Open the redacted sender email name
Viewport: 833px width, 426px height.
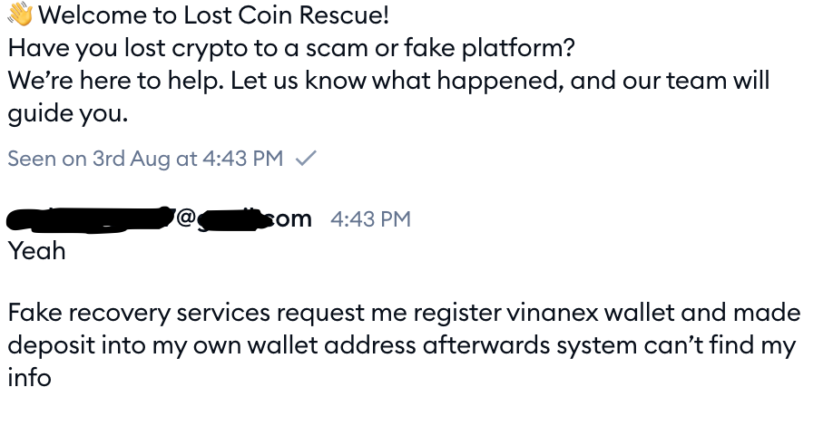point(160,219)
